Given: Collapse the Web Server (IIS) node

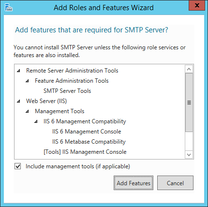Looking at the screenshot, I should pos(19,101).
